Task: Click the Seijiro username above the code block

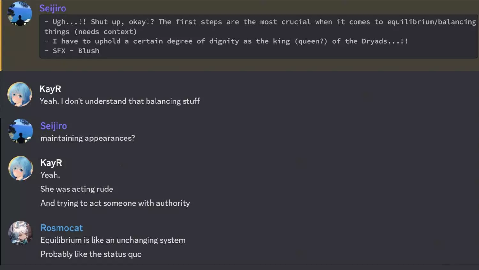Action: point(53,8)
